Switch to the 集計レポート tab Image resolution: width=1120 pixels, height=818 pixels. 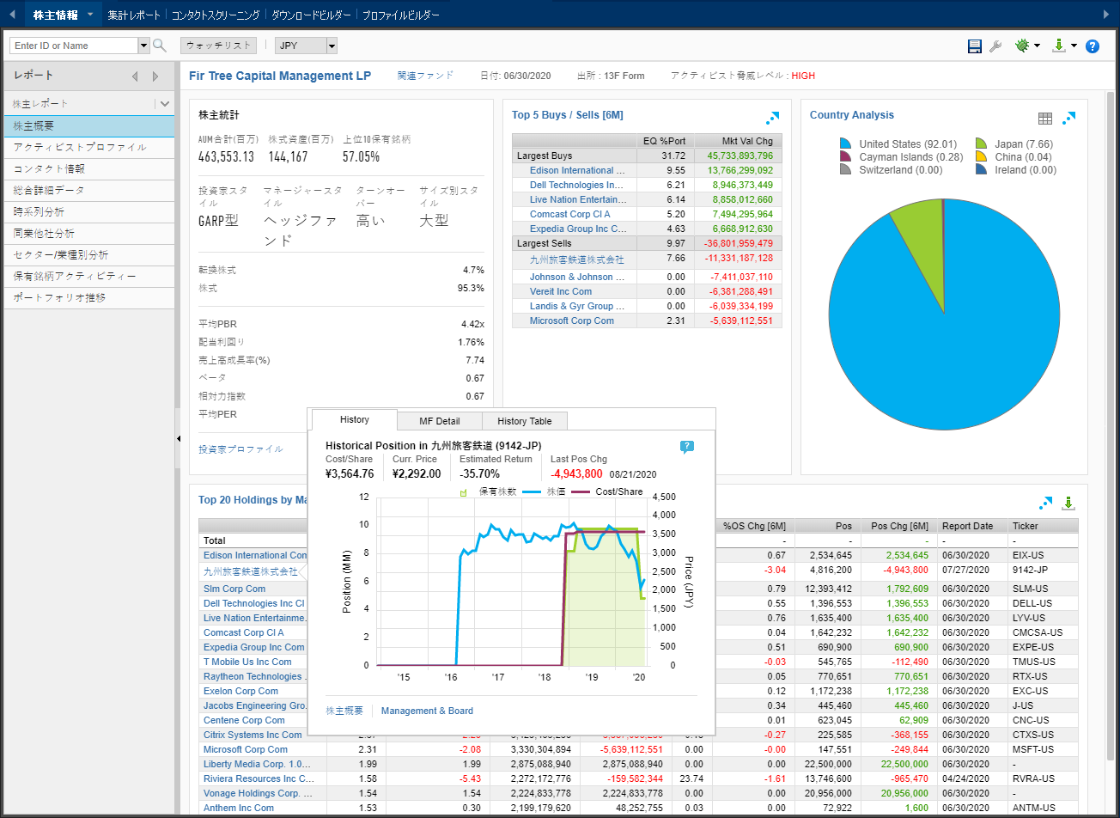134,15
